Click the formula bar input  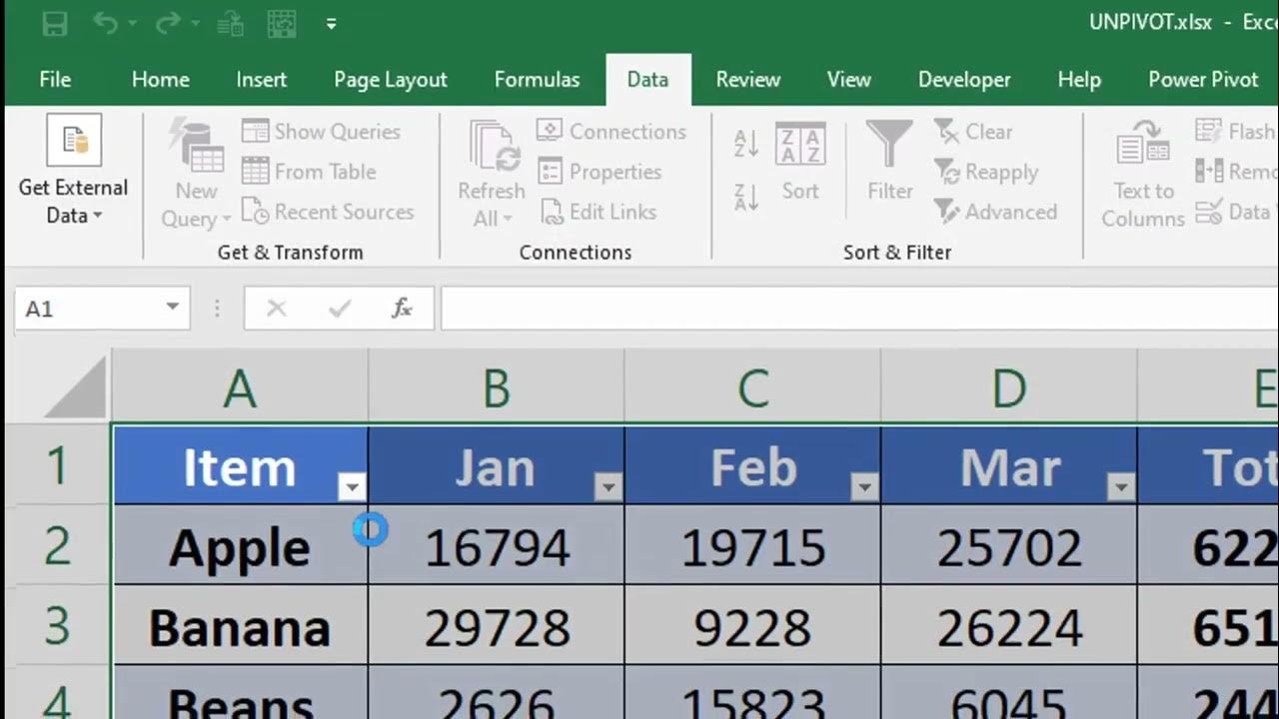859,309
